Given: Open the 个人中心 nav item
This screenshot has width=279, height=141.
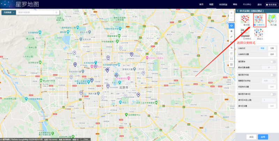Looking at the screenshot, I should [x=247, y=5].
